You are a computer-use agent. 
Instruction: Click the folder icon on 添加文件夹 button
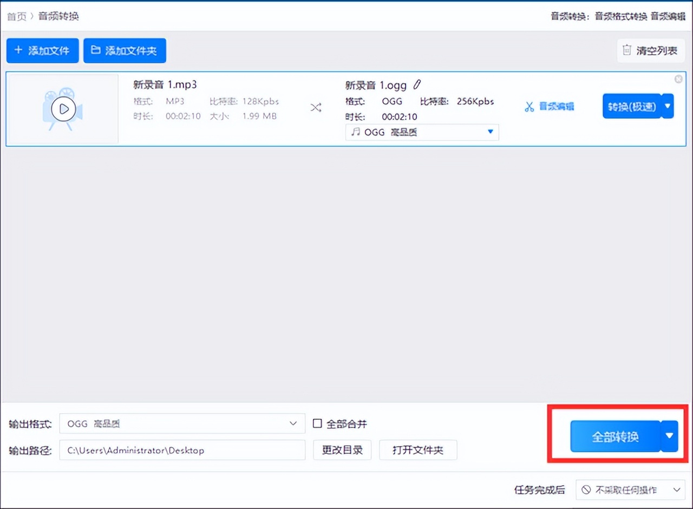(x=95, y=50)
